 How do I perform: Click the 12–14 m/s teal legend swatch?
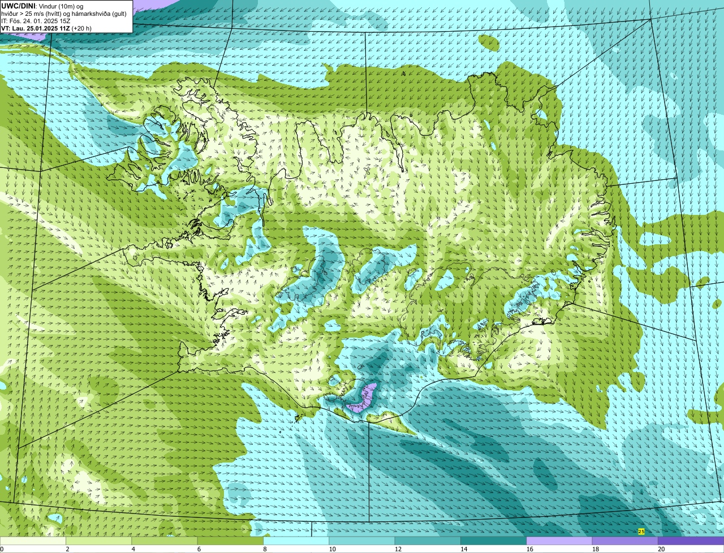pos(428,541)
